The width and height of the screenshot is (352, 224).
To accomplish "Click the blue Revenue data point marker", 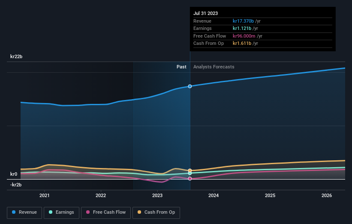I will 190,86.
